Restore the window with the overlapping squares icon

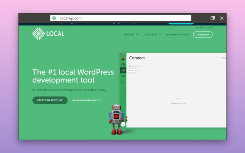(x=212, y=18)
